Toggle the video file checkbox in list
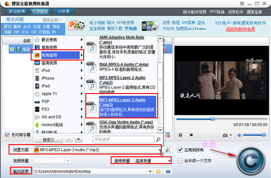 pyautogui.click(x=12, y=49)
